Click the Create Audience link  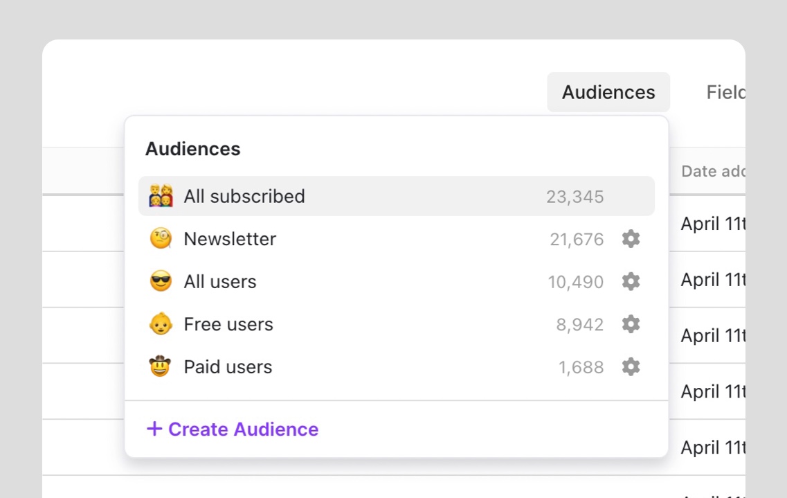(243, 429)
